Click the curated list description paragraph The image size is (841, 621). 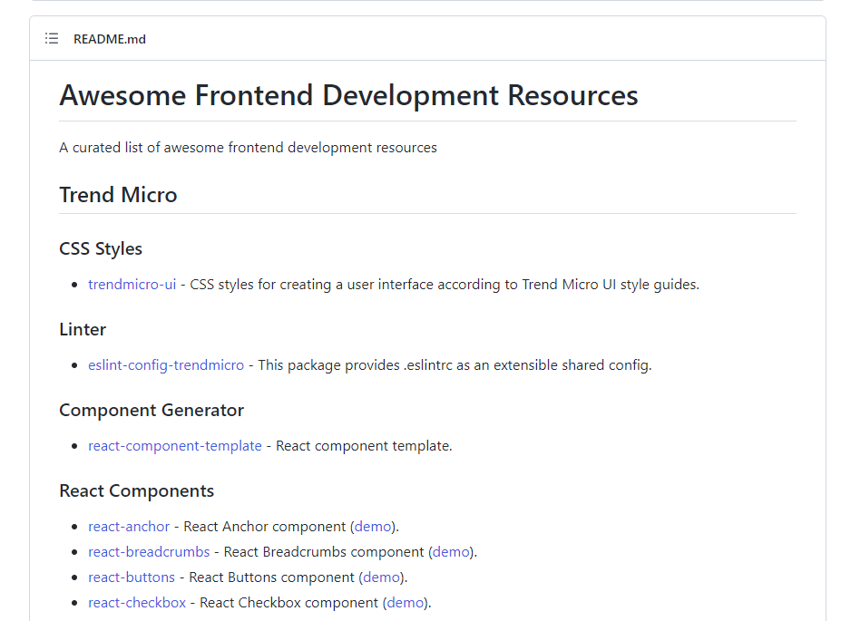coord(249,148)
